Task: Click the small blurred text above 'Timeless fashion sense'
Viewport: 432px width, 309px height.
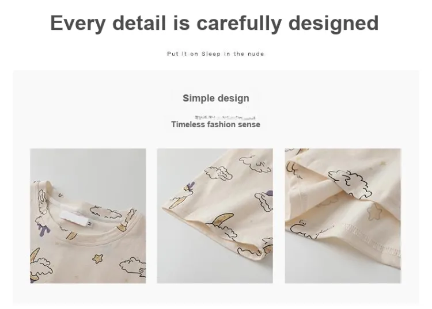Action: pyautogui.click(x=225, y=118)
